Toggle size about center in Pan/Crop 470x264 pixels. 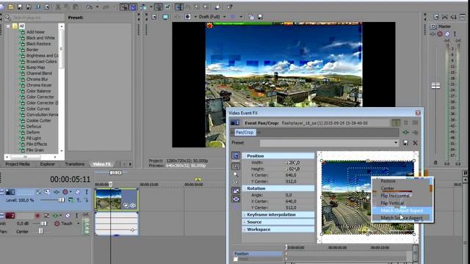coord(236,199)
